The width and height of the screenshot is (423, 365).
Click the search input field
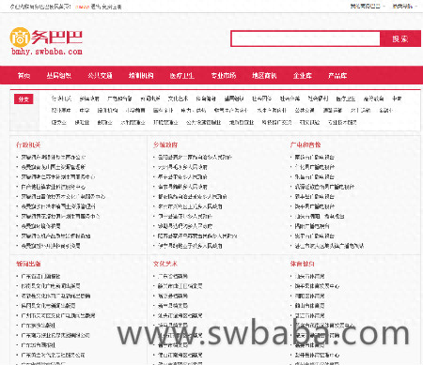pos(305,38)
